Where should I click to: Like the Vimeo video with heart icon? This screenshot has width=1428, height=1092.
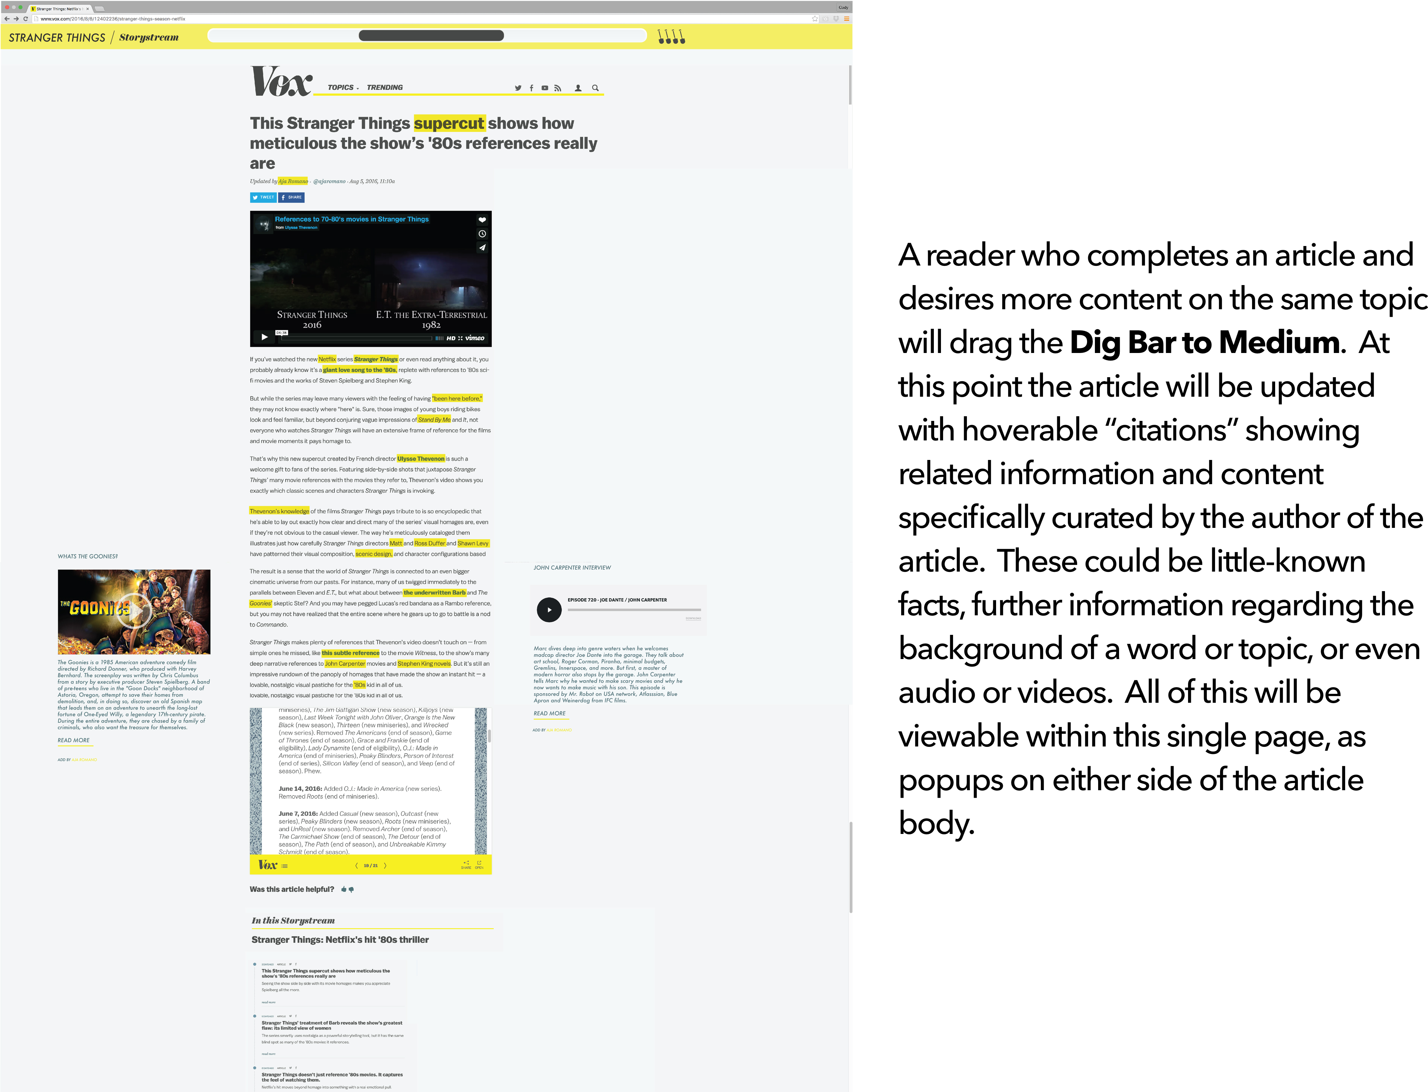click(482, 220)
